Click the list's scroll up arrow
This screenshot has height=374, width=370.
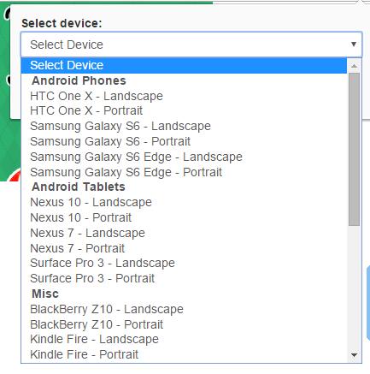354,66
